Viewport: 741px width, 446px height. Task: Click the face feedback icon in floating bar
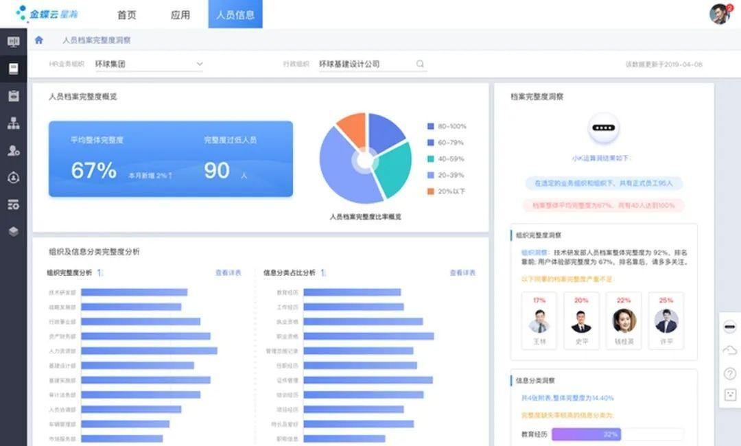tap(729, 395)
